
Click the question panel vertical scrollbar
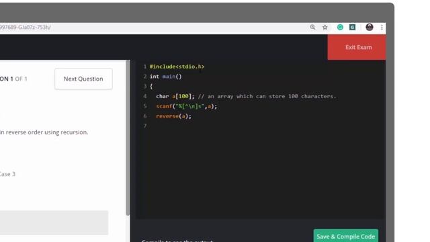coord(128,137)
